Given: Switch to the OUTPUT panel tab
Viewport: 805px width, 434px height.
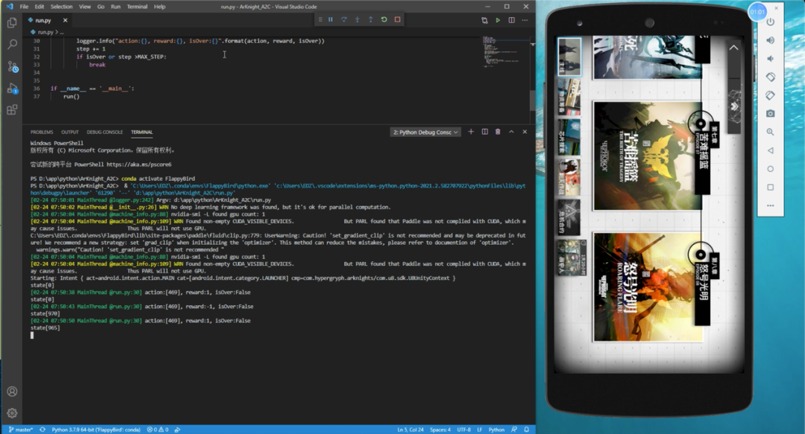Looking at the screenshot, I should [x=70, y=132].
